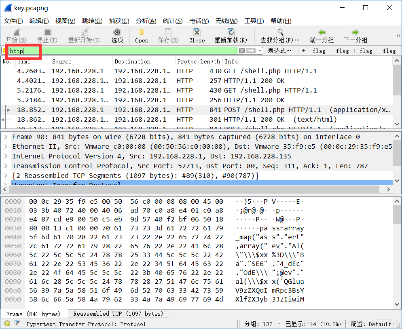This screenshot has height=329, width=402.
Task: Select the 256 HTTP/1.1 200 OK packet
Action: (x=197, y=100)
